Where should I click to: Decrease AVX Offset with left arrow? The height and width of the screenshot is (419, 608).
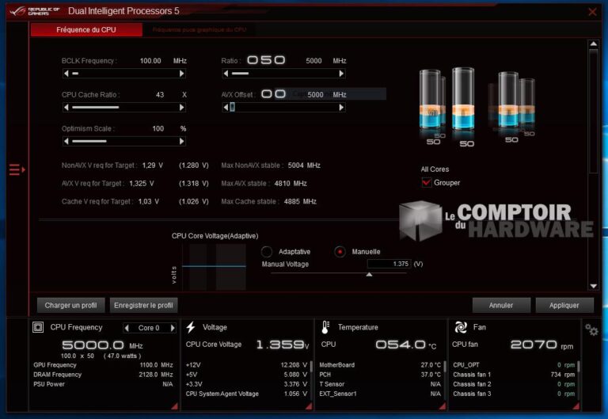click(226, 107)
